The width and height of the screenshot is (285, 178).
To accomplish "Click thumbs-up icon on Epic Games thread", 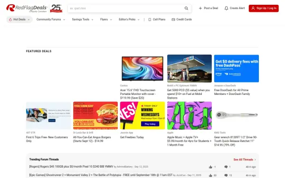I will tap(210, 176).
